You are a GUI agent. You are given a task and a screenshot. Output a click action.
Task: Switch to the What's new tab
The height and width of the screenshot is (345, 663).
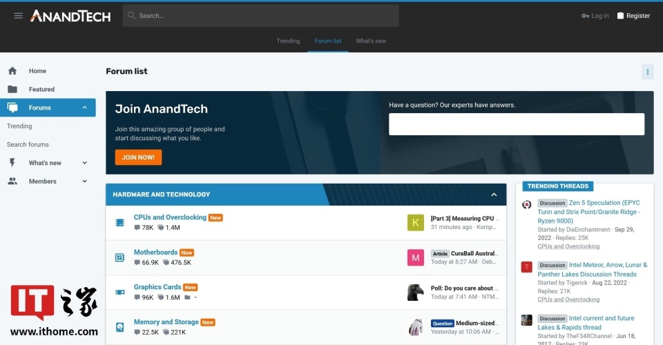[371, 41]
